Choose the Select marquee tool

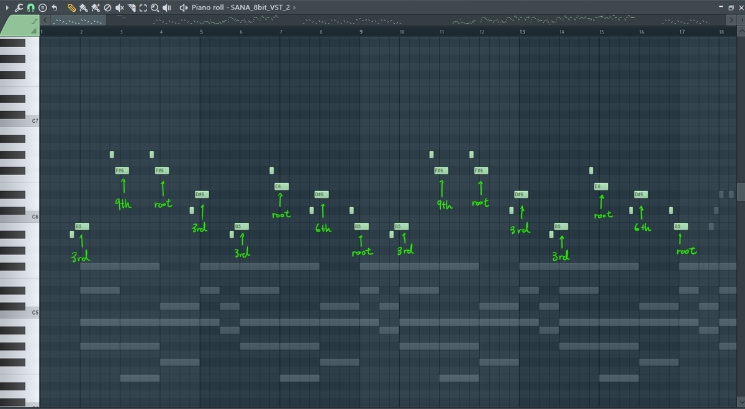coord(143,7)
